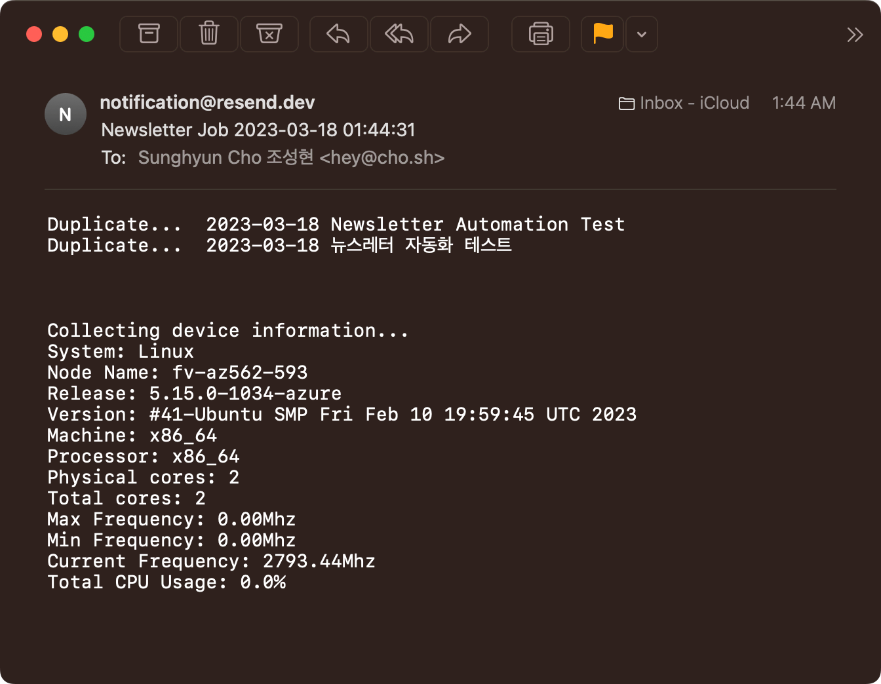Archive this message with the Archive icon
The height and width of the screenshot is (684, 881).
point(149,34)
